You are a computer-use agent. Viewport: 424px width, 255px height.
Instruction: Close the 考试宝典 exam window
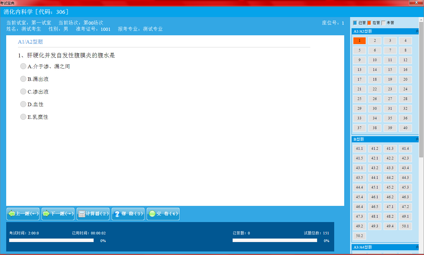[417, 3]
